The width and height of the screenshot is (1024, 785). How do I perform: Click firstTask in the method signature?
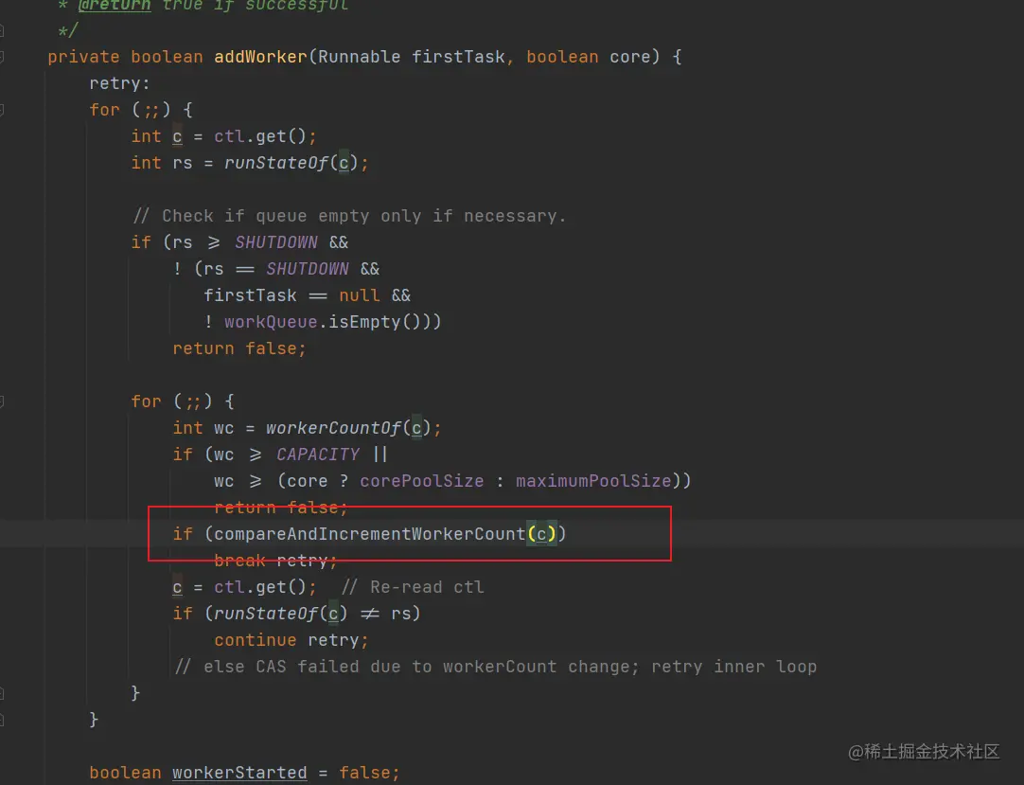pos(458,57)
